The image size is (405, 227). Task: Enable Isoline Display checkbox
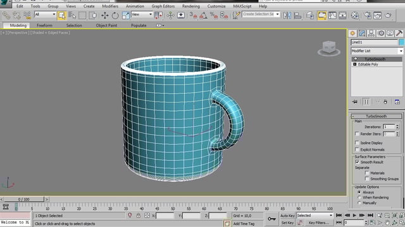coord(357,143)
